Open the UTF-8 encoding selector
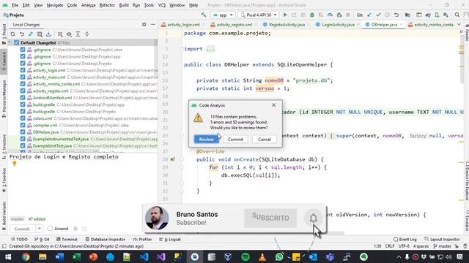 (x=404, y=246)
